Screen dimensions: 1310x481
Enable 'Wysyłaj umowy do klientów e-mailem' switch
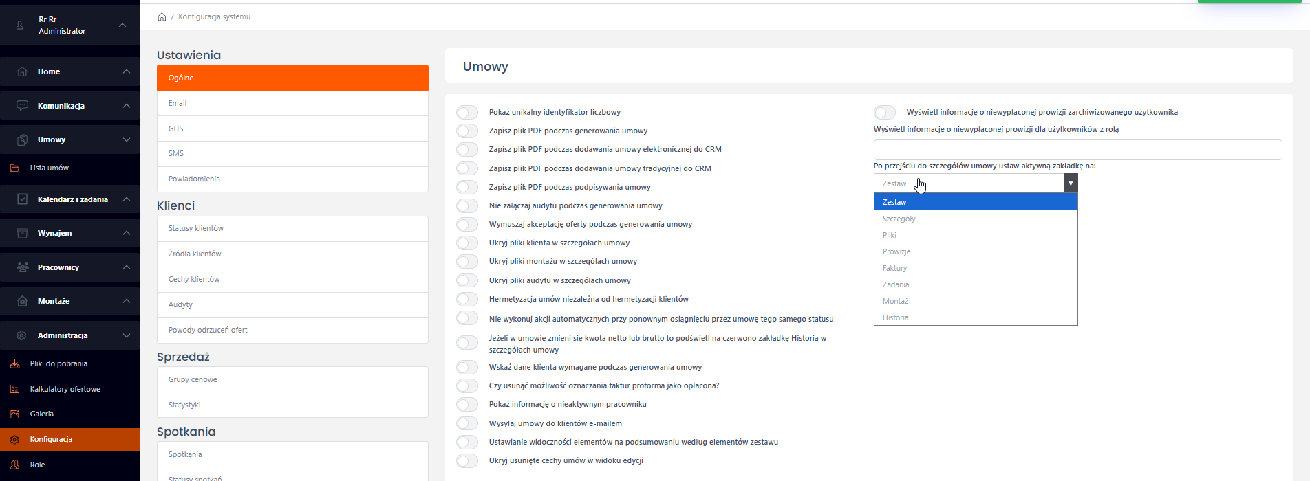[x=467, y=423]
